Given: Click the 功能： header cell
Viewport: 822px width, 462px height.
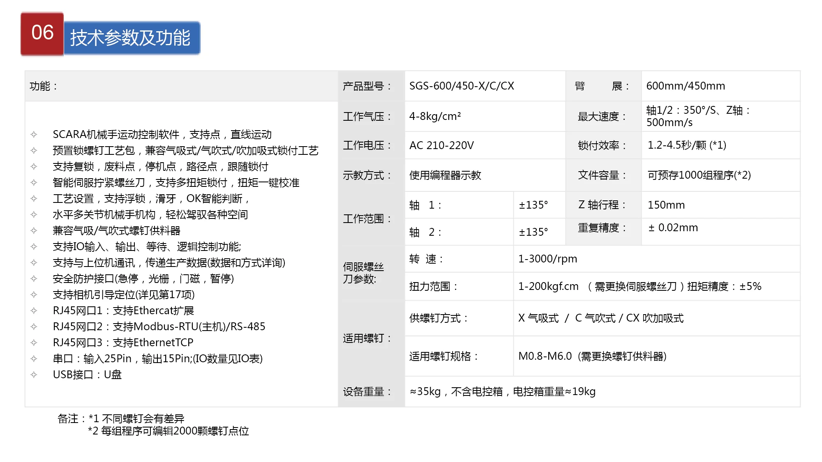Looking at the screenshot, I should coord(181,86).
